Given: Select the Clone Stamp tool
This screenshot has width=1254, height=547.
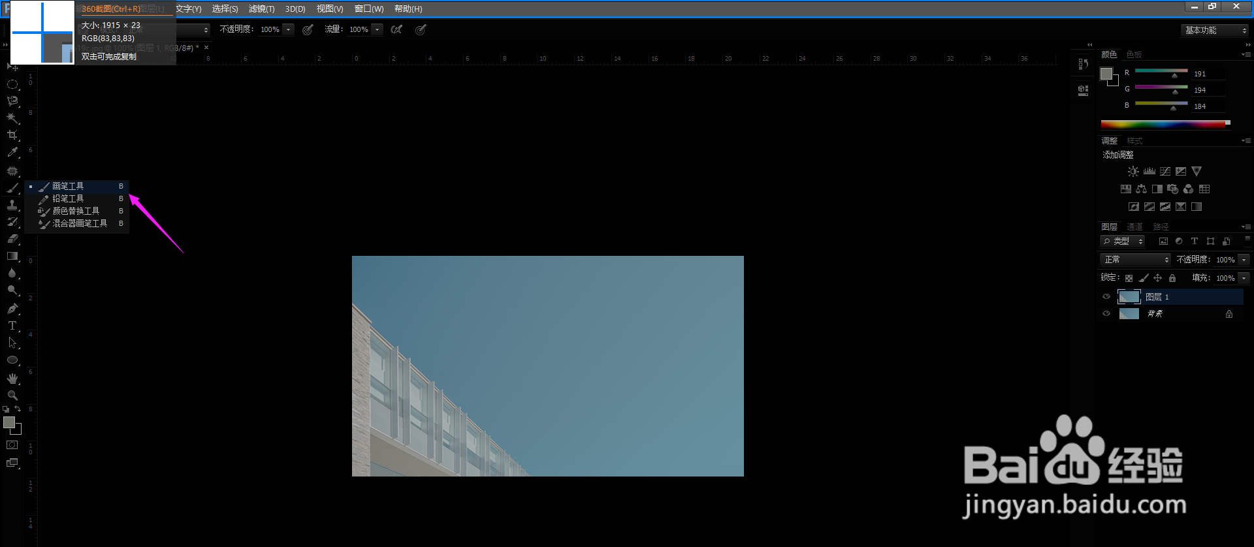Looking at the screenshot, I should [x=12, y=205].
